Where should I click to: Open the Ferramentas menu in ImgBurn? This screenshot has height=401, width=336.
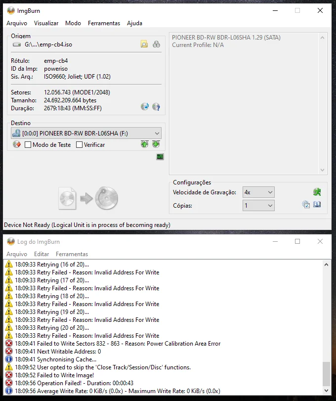coord(104,23)
